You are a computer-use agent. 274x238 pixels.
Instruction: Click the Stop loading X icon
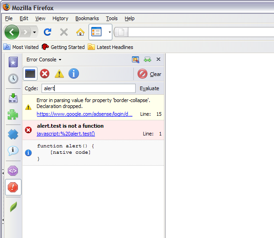click(64, 32)
